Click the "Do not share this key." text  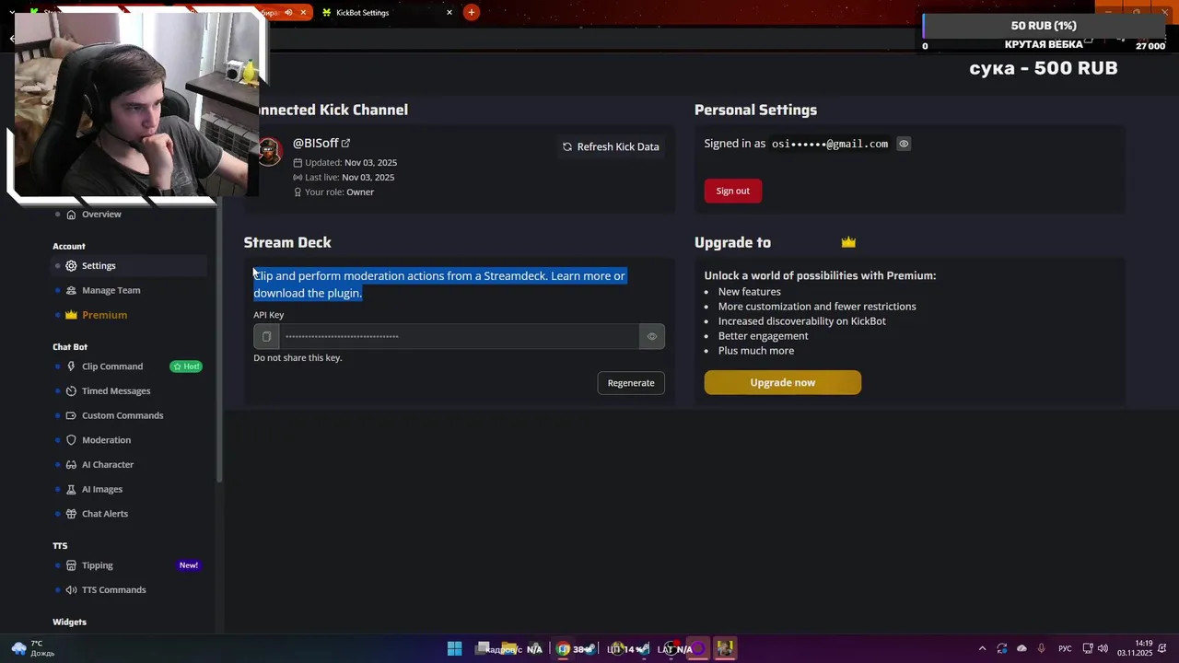click(298, 357)
